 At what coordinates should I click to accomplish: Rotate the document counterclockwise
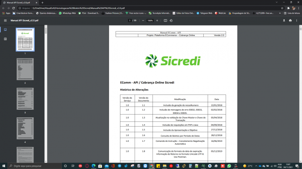tap(171, 20)
